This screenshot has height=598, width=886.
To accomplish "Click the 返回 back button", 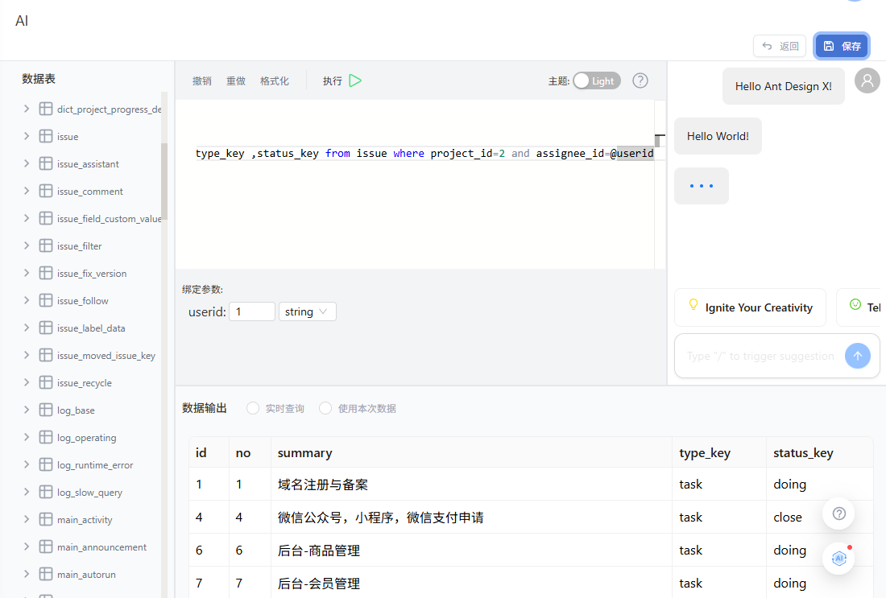I will [780, 46].
